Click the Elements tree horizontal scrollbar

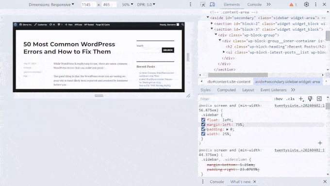tap(238, 75)
